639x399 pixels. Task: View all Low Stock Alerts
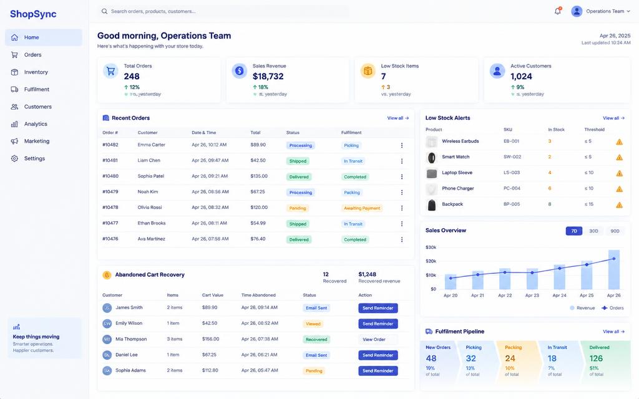[x=613, y=118]
